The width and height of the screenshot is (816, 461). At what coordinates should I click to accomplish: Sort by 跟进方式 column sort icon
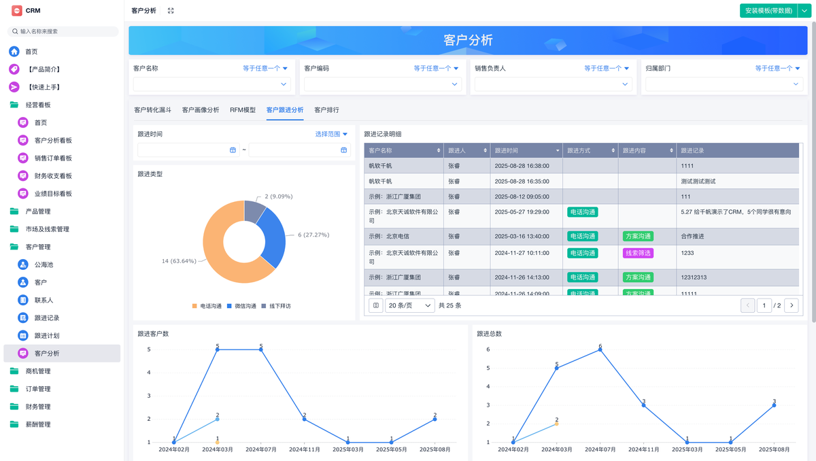click(613, 150)
